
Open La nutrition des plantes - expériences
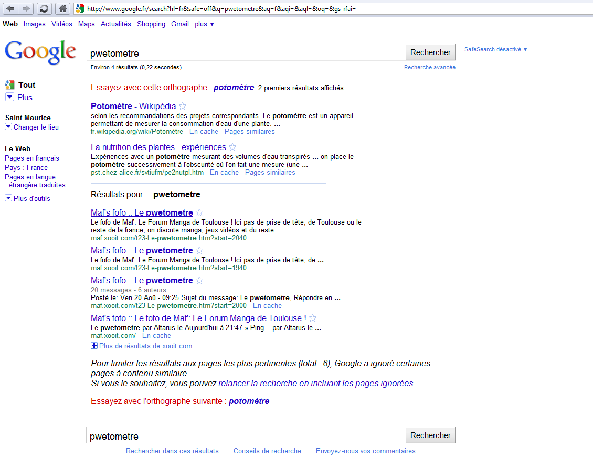(x=158, y=147)
